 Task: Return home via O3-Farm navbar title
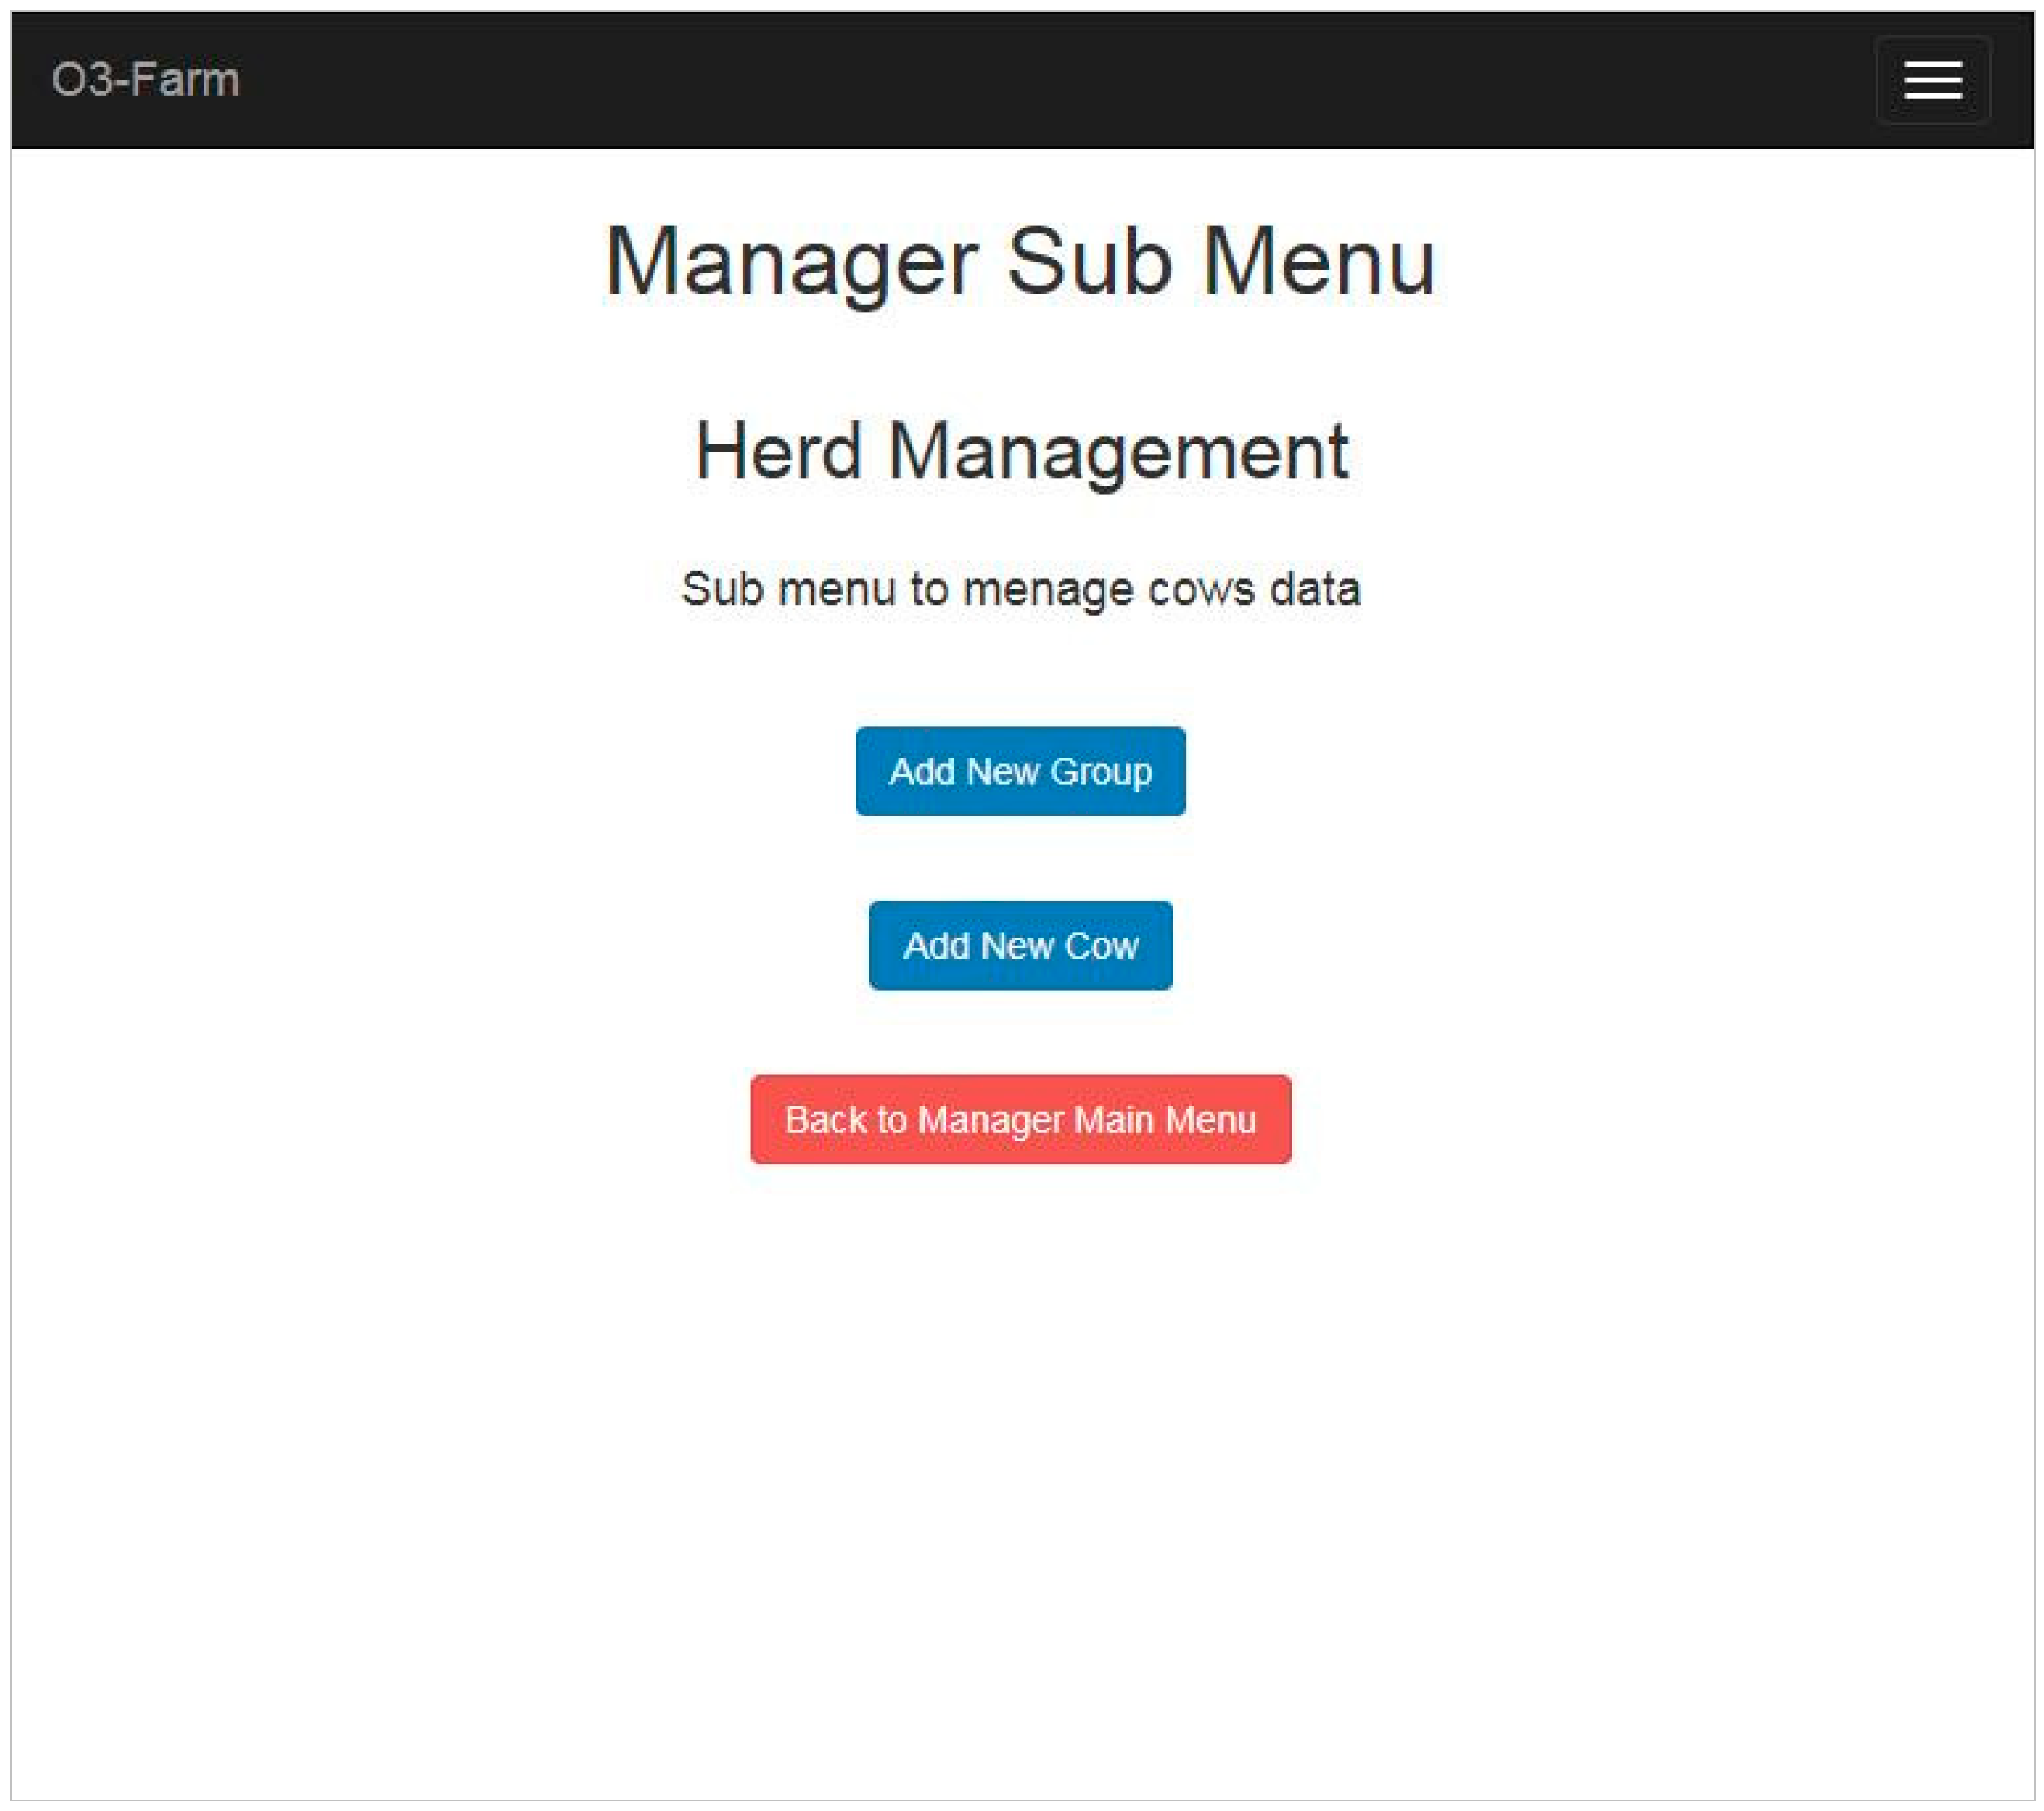tap(146, 80)
